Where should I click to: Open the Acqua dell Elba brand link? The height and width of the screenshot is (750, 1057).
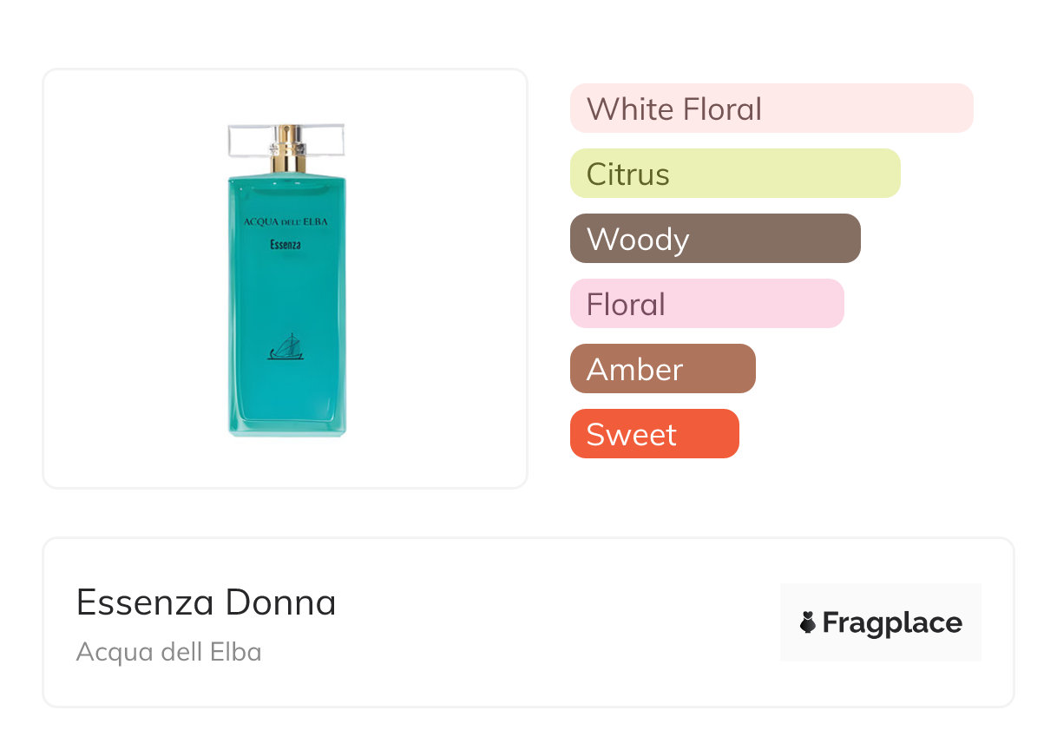tap(168, 652)
